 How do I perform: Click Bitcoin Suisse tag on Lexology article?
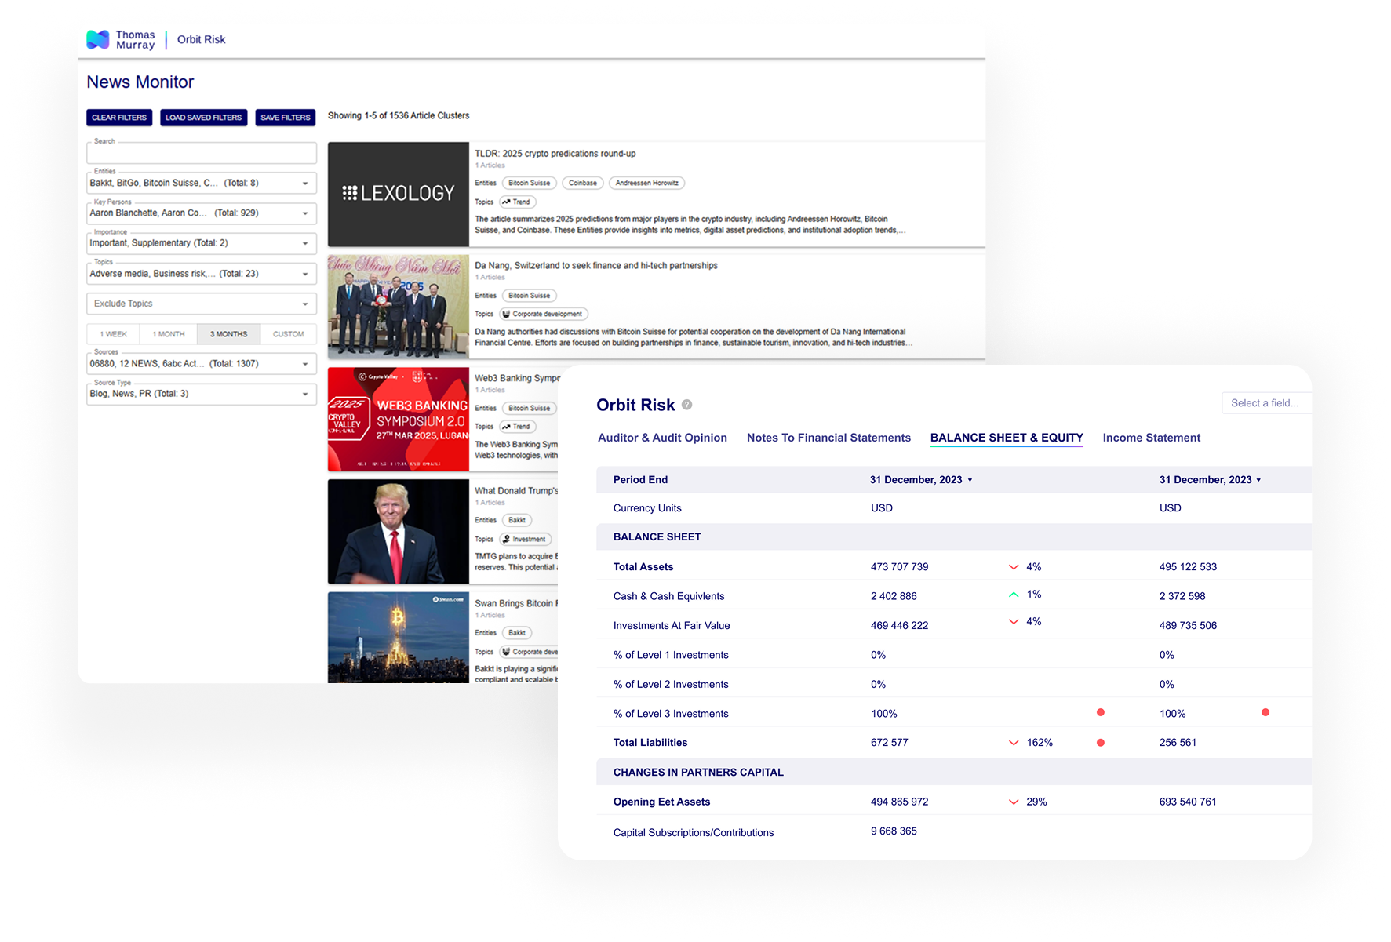click(530, 184)
